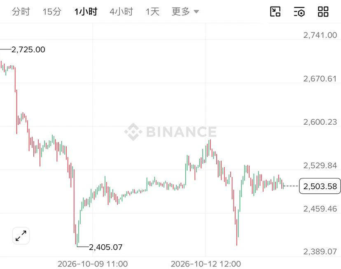Image resolution: width=341 pixels, height=269 pixels.
Task: Open the grid layout icon
Action: tap(323, 12)
